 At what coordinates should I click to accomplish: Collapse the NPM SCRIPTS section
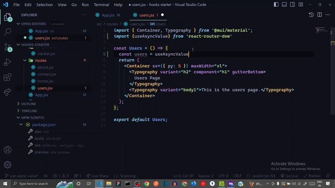[18, 118]
